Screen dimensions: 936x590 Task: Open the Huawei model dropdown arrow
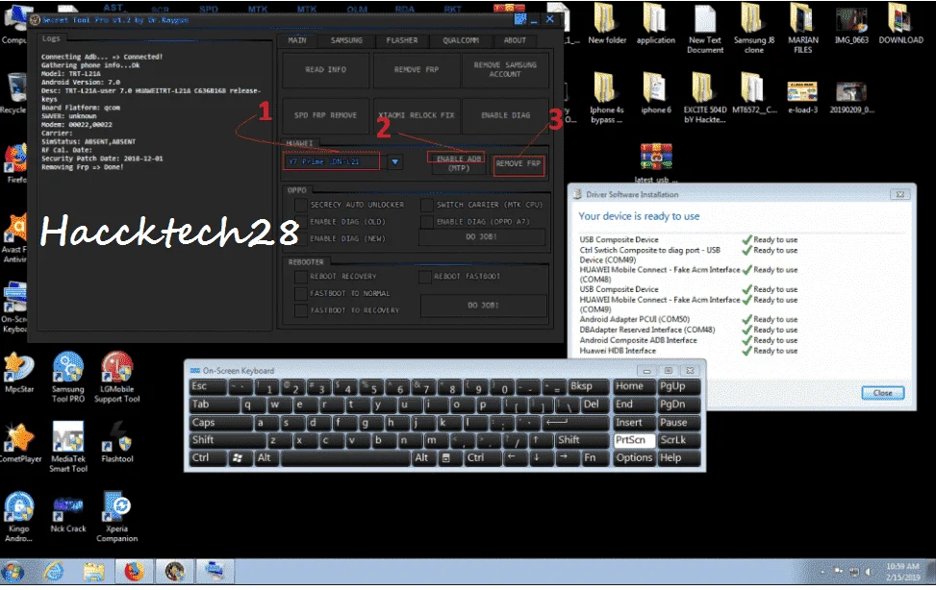click(395, 161)
